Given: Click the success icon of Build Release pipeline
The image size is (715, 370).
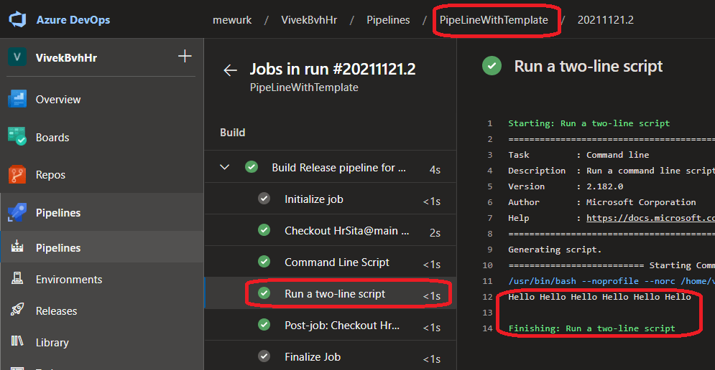Looking at the screenshot, I should pyautogui.click(x=252, y=167).
